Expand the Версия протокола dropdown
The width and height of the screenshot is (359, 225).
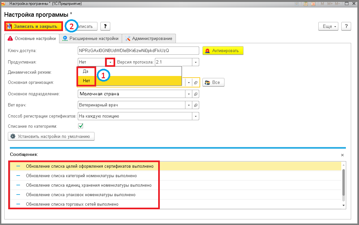tap(196, 62)
